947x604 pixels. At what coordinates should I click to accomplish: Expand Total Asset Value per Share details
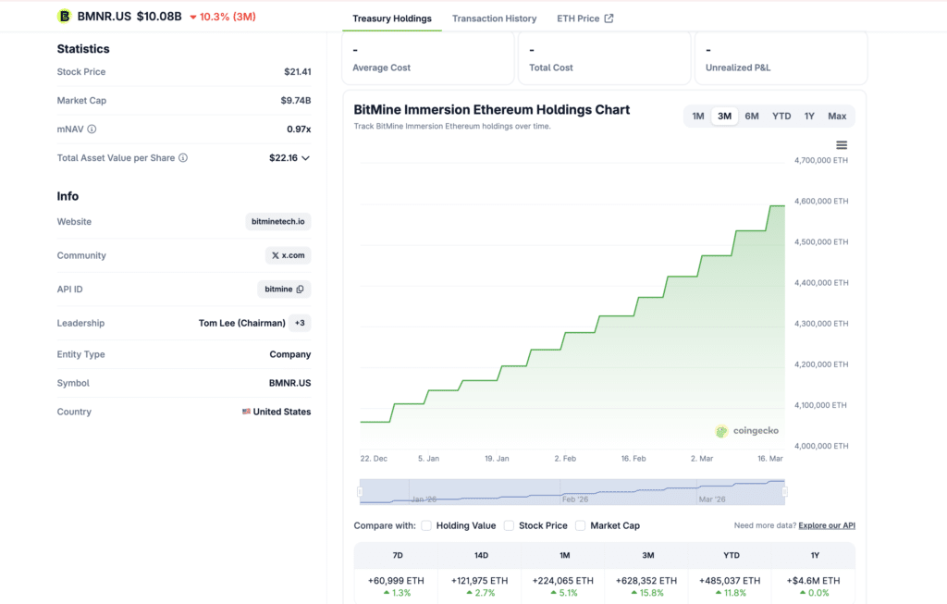(x=305, y=158)
